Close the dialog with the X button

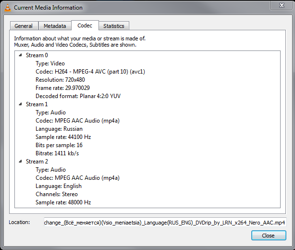point(282,5)
